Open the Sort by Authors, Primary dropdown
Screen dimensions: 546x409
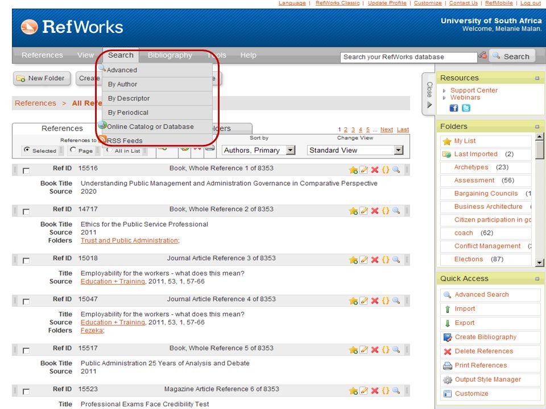coord(259,150)
